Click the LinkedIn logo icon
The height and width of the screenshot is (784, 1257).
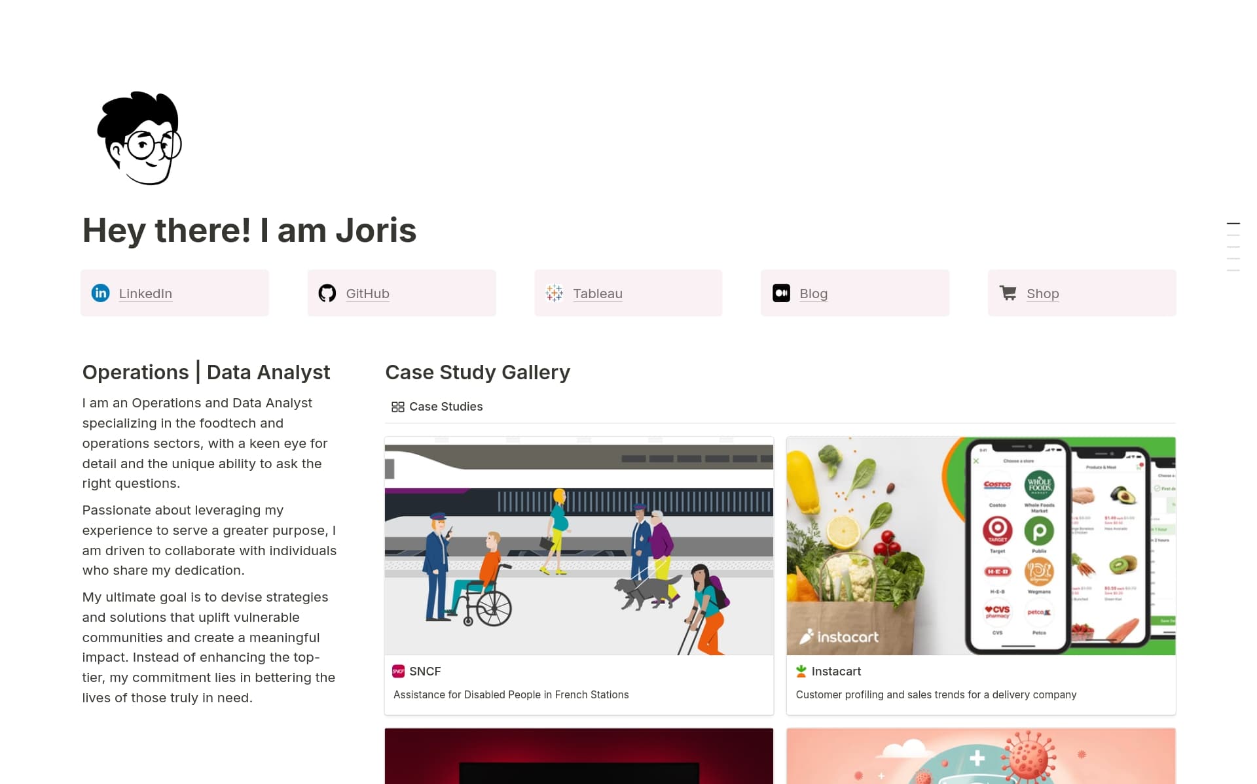tap(101, 293)
